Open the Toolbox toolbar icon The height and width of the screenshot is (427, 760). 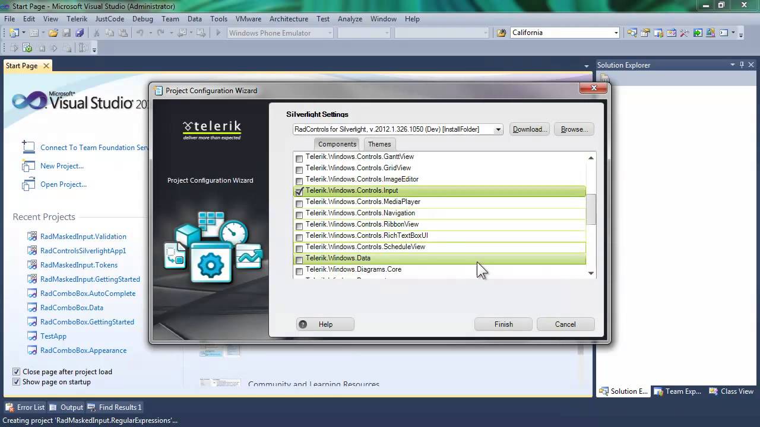685,33
